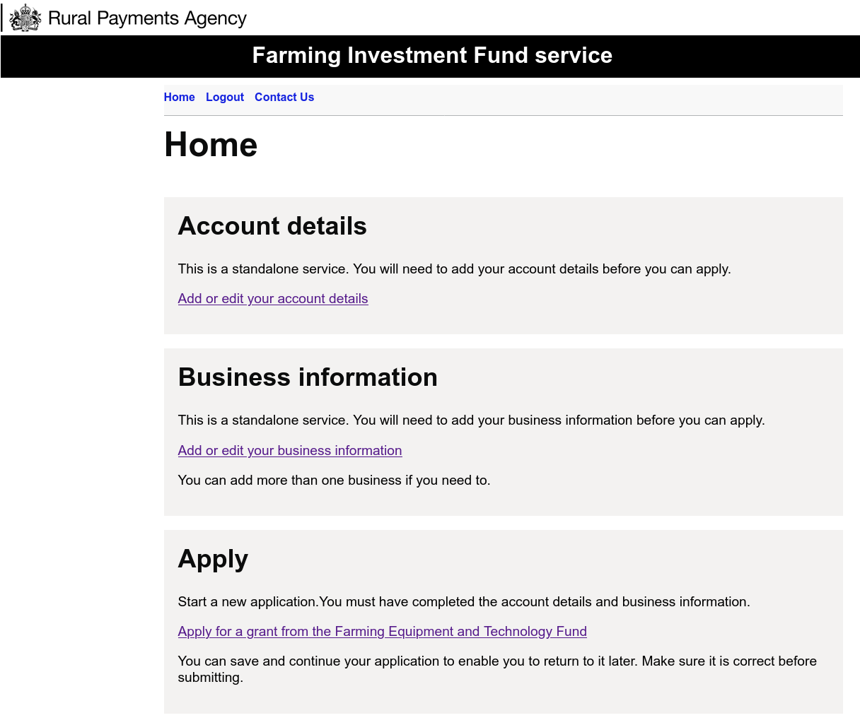
Task: Go to Home in navigation bar
Action: pyautogui.click(x=180, y=98)
